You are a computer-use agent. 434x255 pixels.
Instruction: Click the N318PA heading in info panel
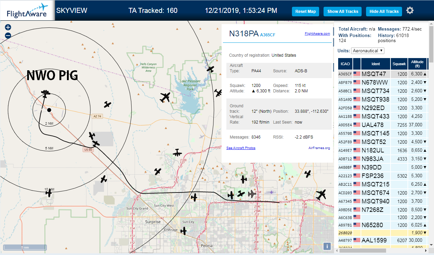point(244,34)
